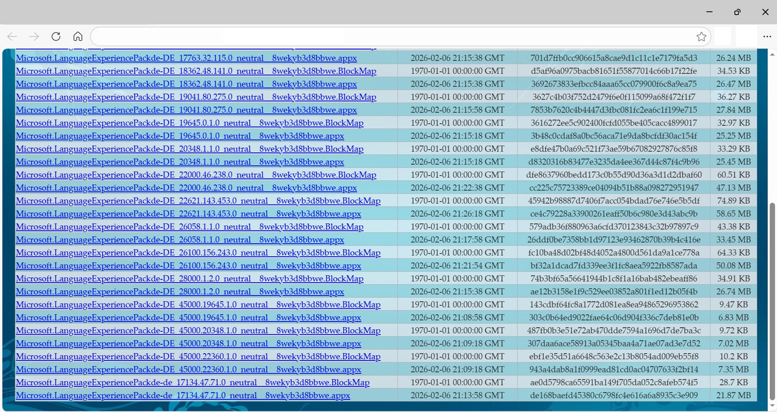The image size is (777, 412).
Task: Select the 2026-02-06 21:26:18 GMT date cell
Action: coord(457,214)
